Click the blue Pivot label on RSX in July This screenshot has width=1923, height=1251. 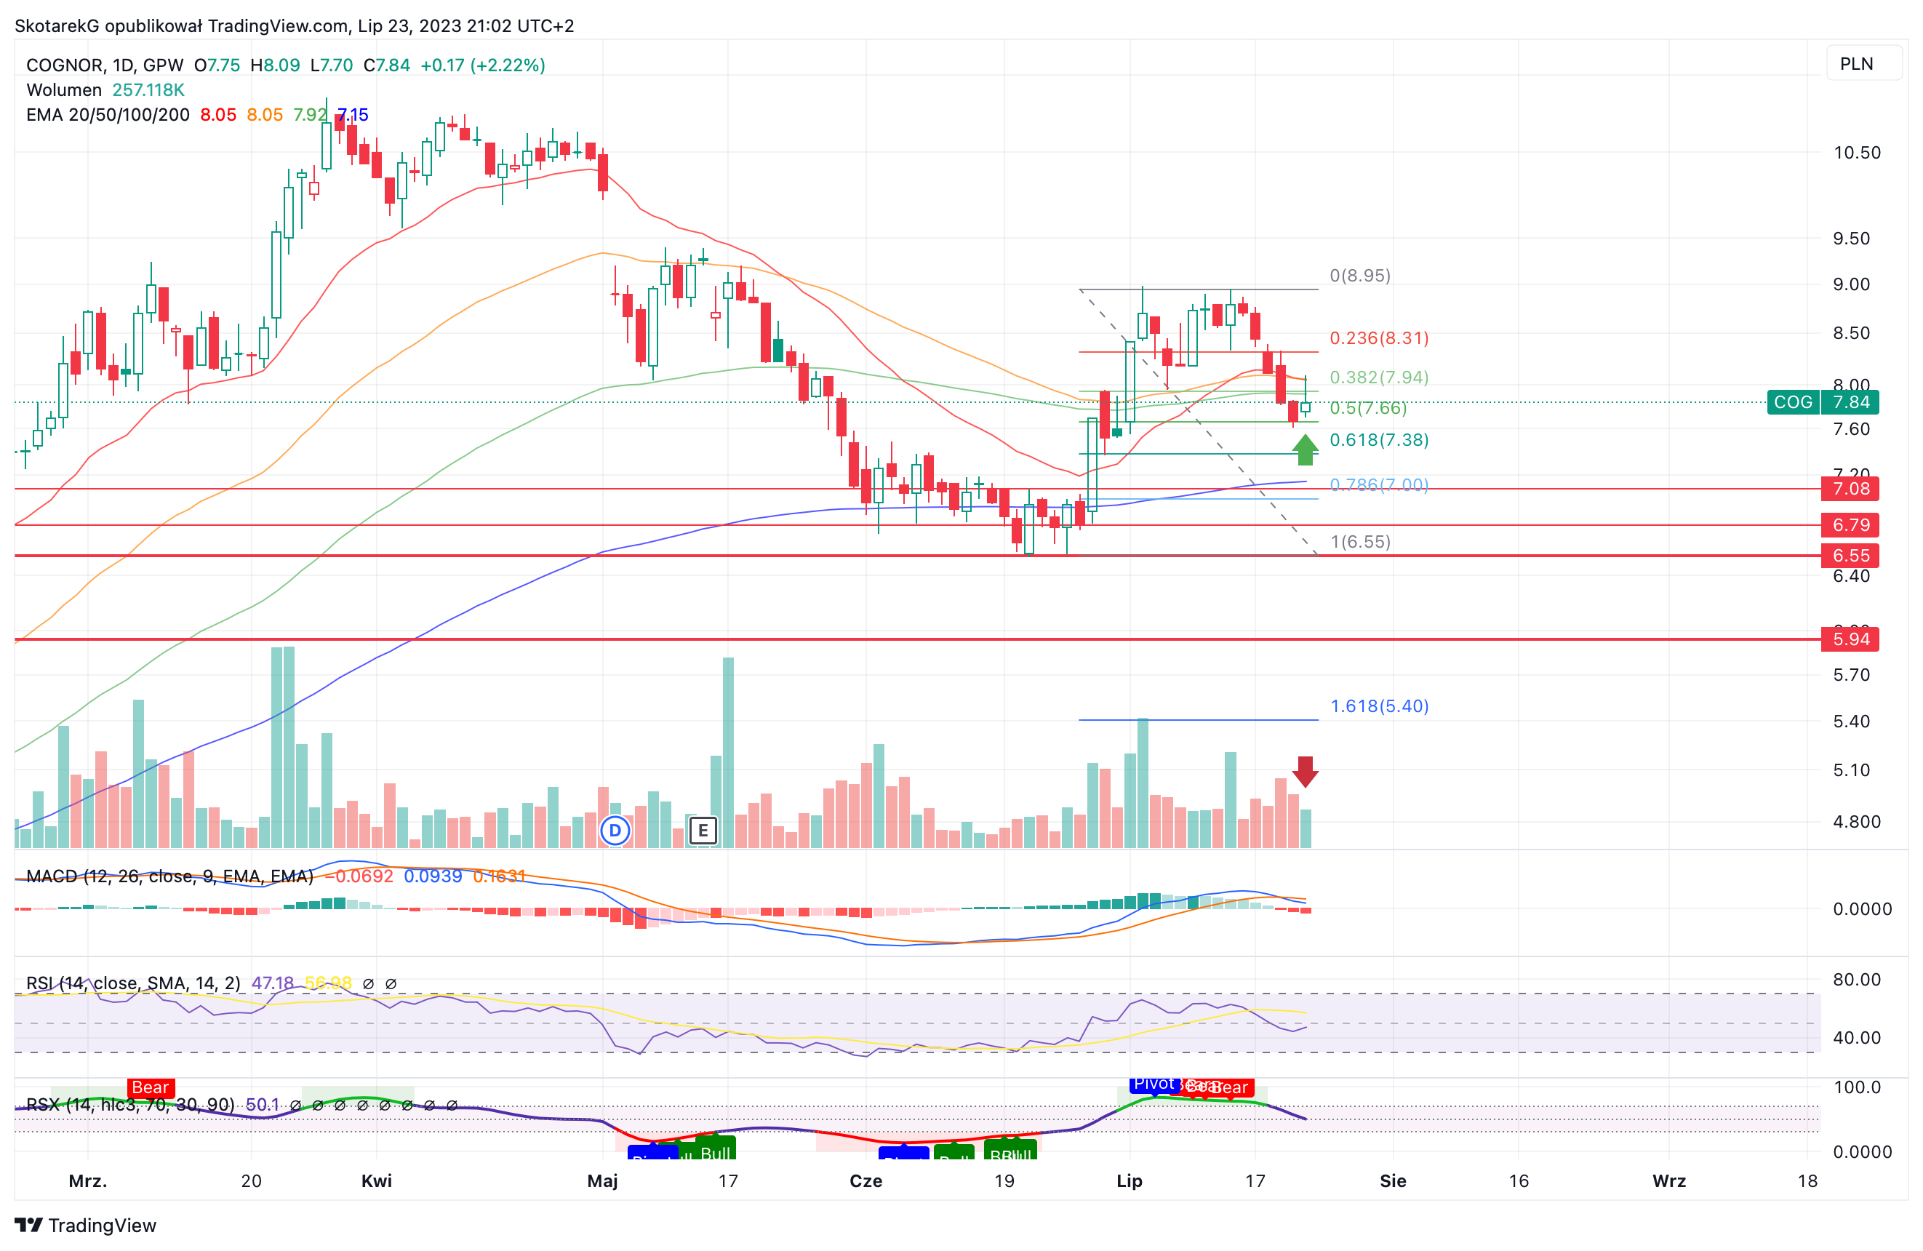tap(1154, 1084)
